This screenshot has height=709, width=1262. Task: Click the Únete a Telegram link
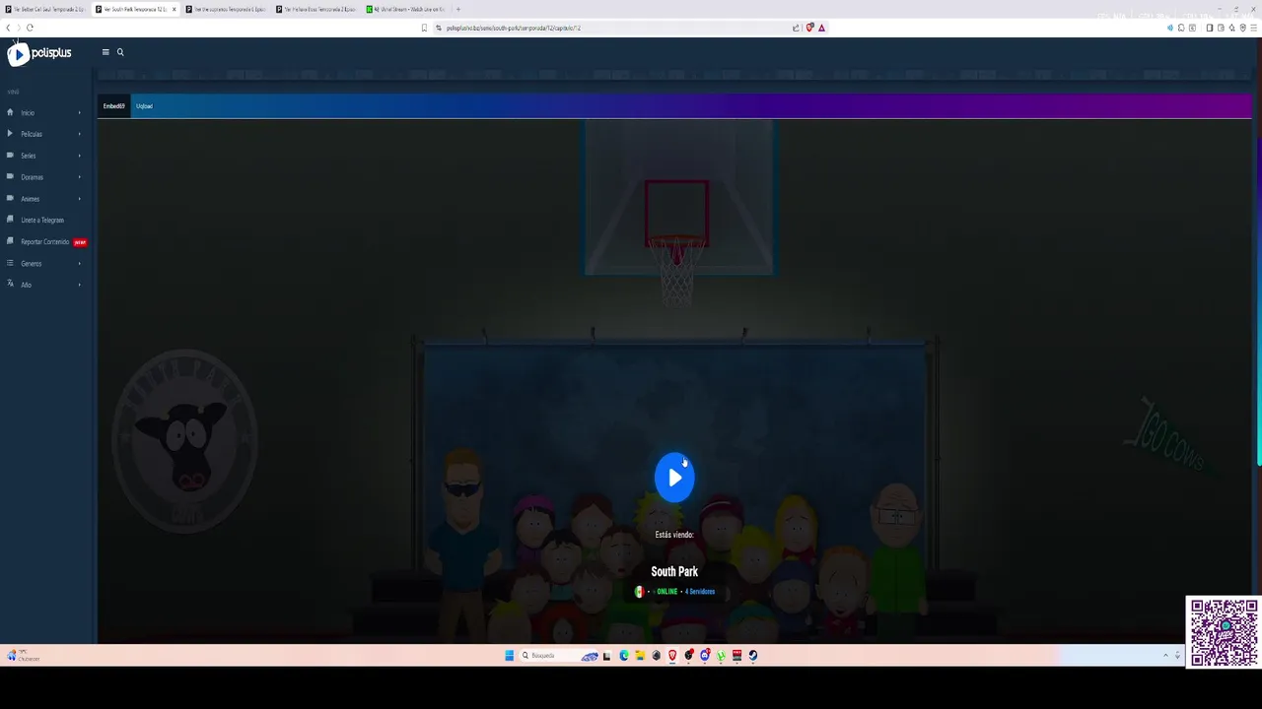[x=42, y=221]
